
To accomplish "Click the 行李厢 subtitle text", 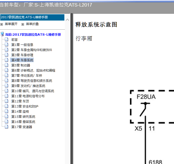I will [x=84, y=39].
